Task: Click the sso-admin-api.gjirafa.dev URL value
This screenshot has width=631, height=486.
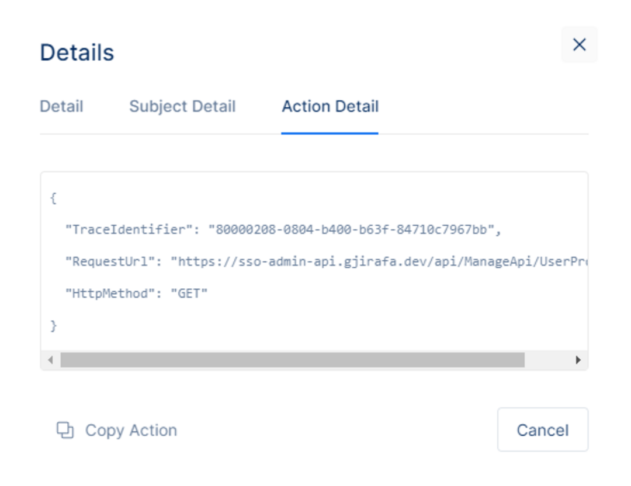Action: (379, 262)
